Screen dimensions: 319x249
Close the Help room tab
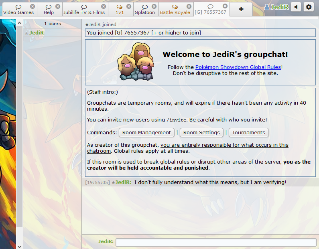[58, 6]
